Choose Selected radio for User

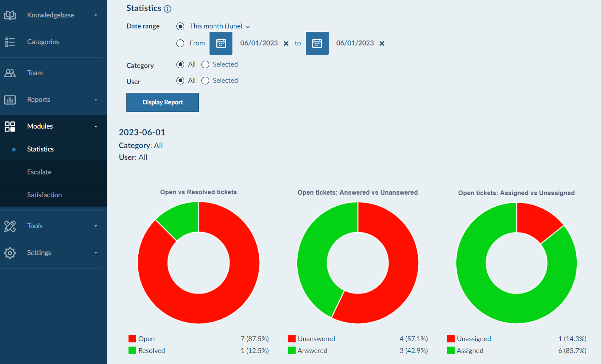pyautogui.click(x=205, y=81)
